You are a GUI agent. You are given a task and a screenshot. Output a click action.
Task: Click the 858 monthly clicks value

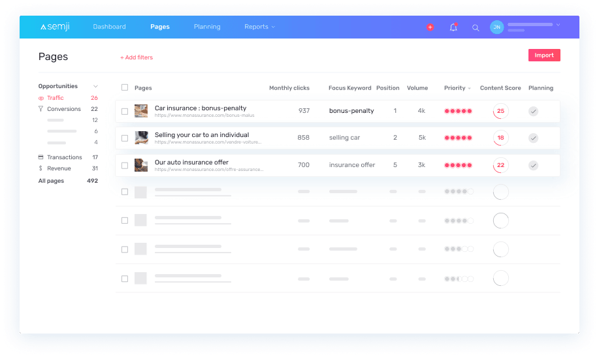(x=303, y=138)
